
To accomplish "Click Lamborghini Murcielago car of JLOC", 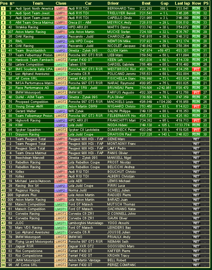I will point(86,222).
